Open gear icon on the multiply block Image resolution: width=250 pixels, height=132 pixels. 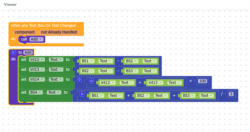click(79, 80)
